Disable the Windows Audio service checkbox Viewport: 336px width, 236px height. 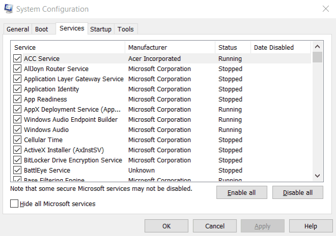[17, 130]
